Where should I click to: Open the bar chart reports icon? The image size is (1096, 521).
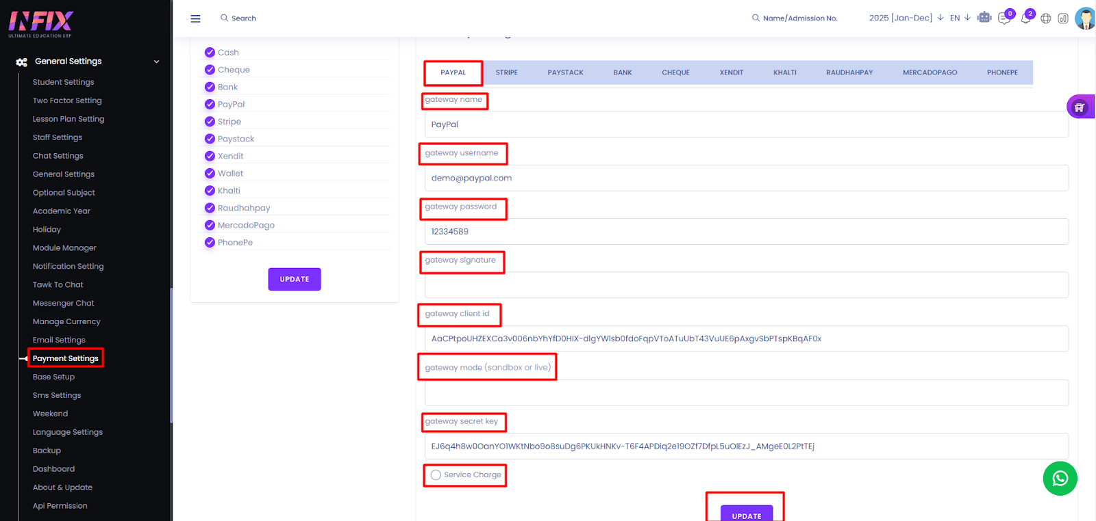click(1063, 18)
